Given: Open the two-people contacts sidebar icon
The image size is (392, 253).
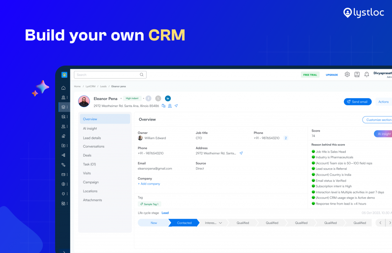Looking at the screenshot, I should pyautogui.click(x=64, y=126).
